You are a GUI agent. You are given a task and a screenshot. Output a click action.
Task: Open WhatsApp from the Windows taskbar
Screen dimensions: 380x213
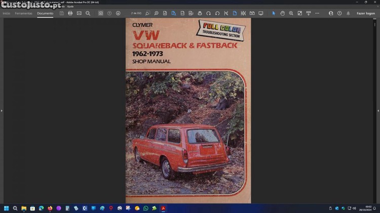(146, 208)
